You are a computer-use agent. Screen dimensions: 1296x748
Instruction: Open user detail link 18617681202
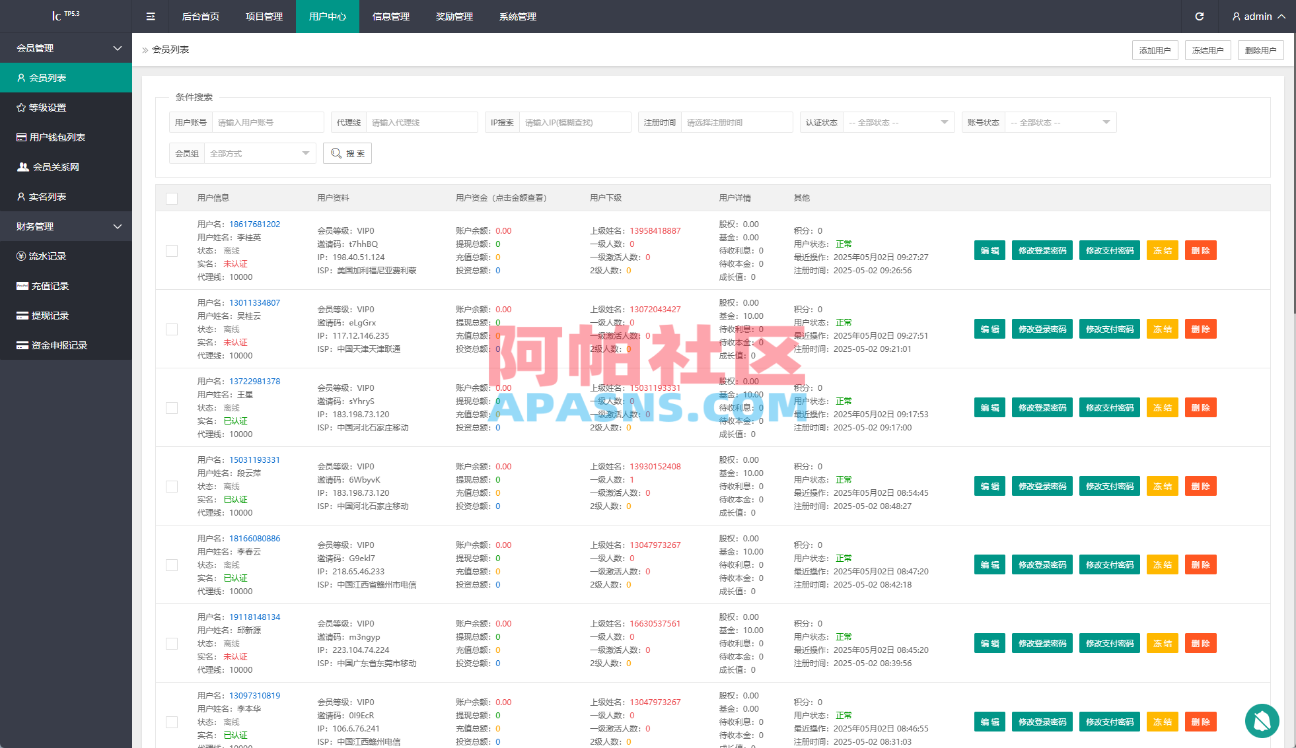[x=254, y=224]
